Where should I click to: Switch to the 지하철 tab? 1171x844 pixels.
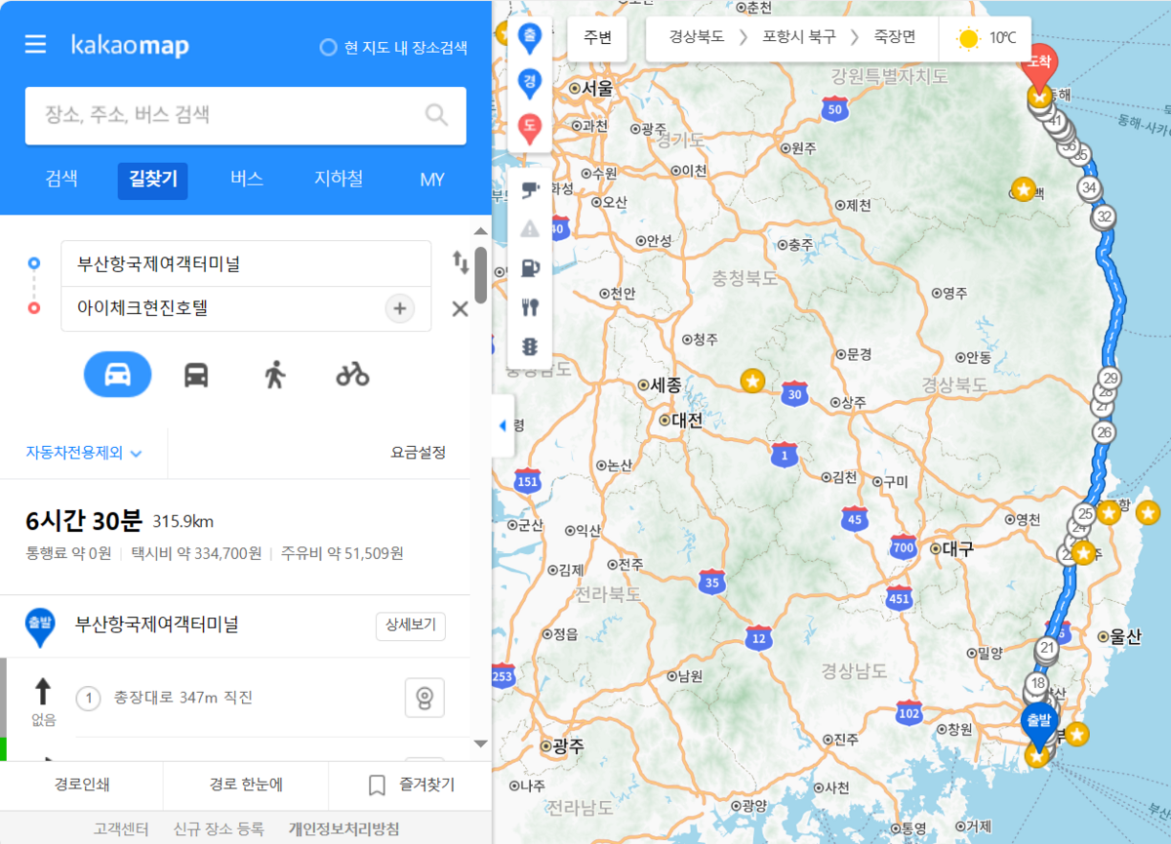pos(339,180)
